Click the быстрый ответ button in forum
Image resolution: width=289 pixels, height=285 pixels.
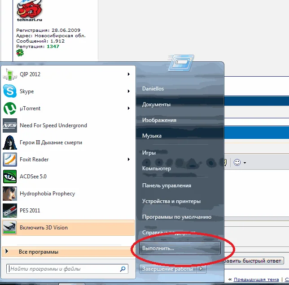(254, 261)
